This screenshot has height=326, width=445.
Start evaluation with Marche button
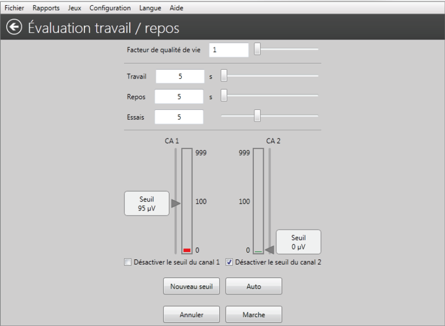(x=254, y=315)
